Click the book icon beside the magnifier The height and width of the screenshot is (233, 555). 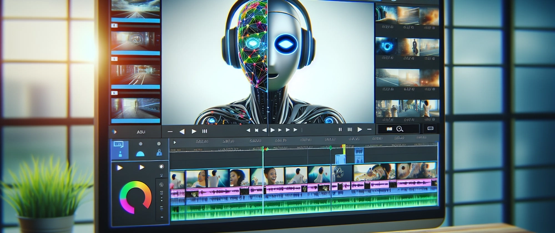click(390, 129)
